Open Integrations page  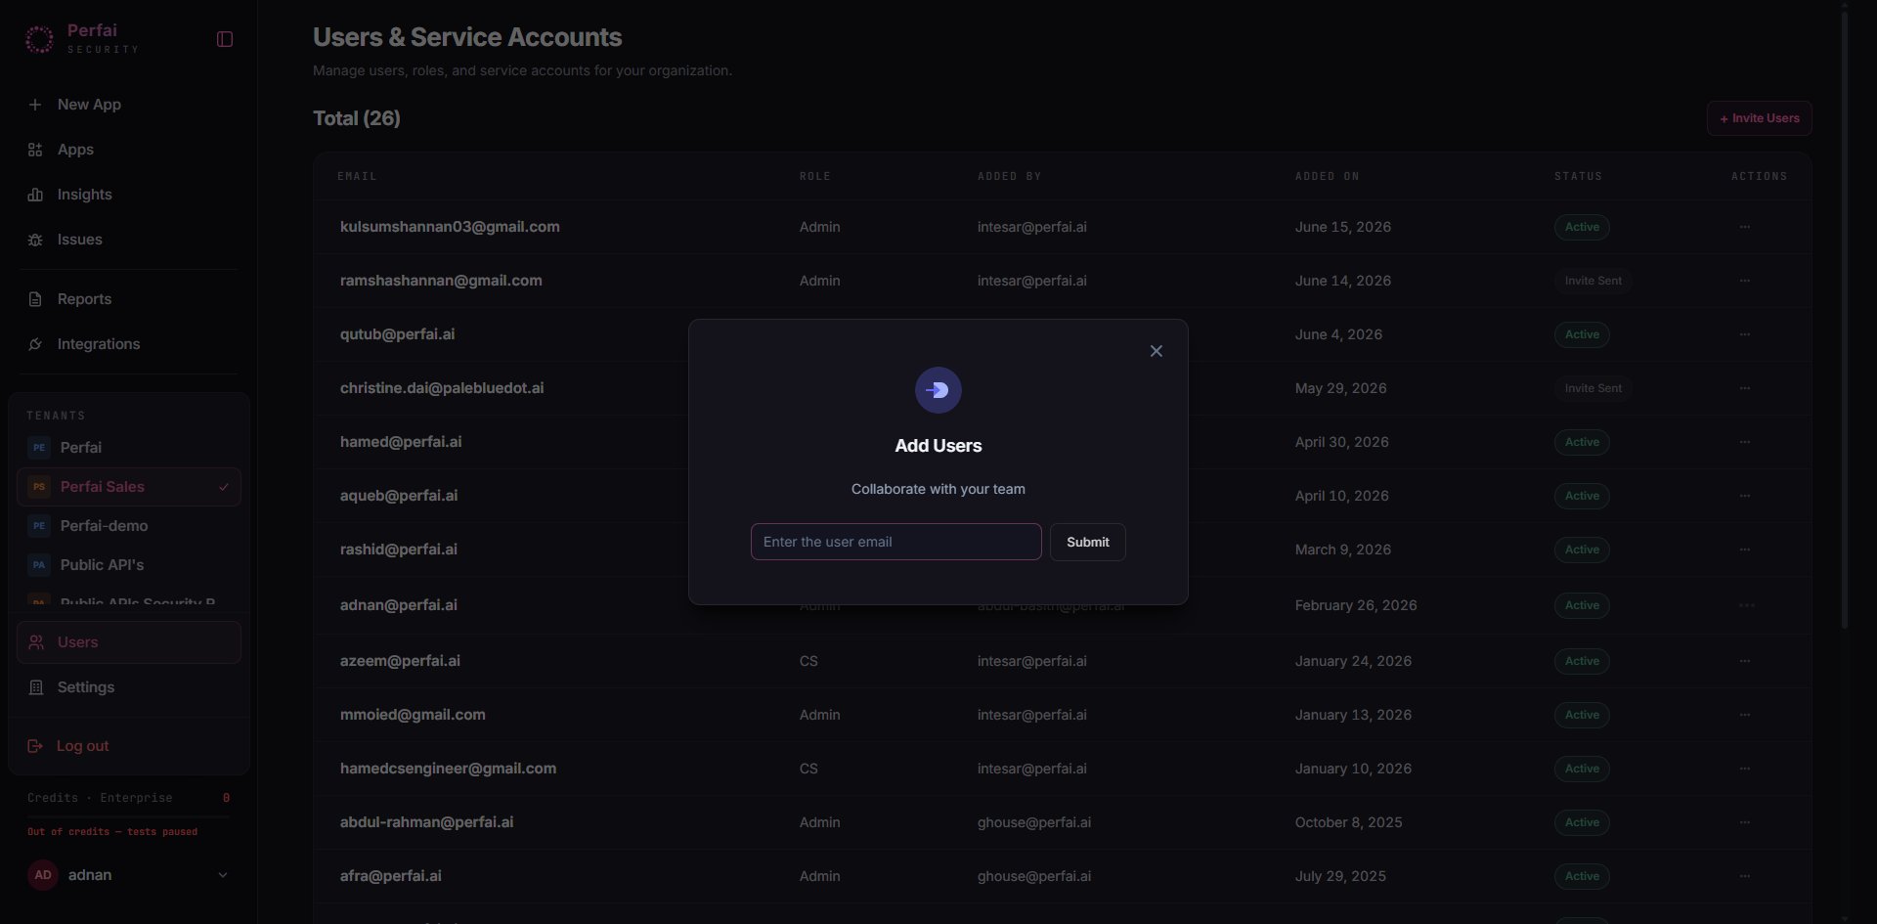(128, 344)
